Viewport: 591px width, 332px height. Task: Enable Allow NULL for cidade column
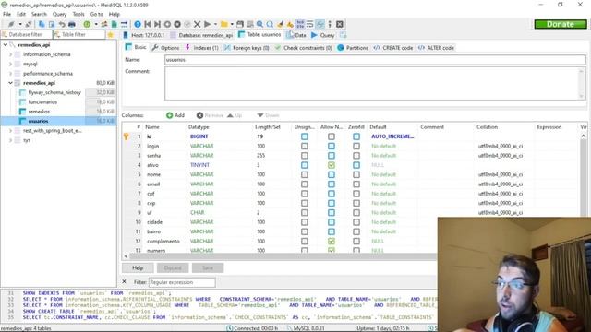coord(332,222)
